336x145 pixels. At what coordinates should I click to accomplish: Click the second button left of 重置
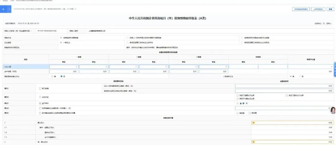click(x=301, y=9)
